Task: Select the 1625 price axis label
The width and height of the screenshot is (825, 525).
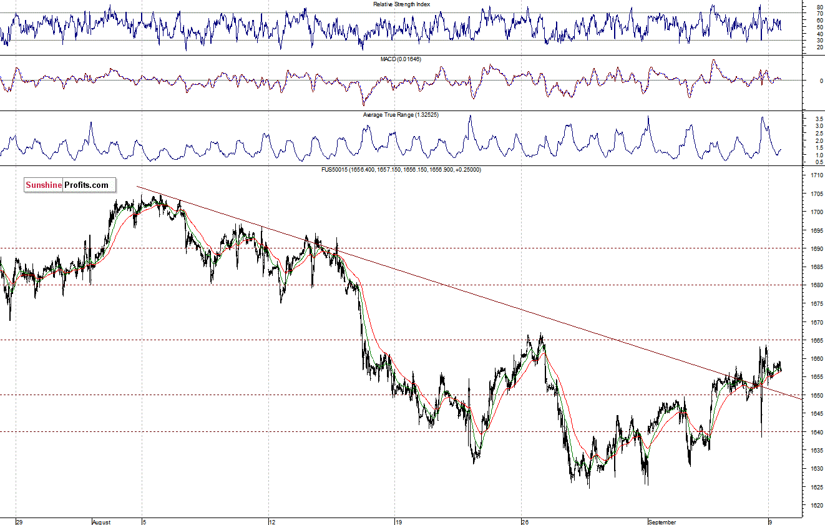Action: tap(816, 488)
